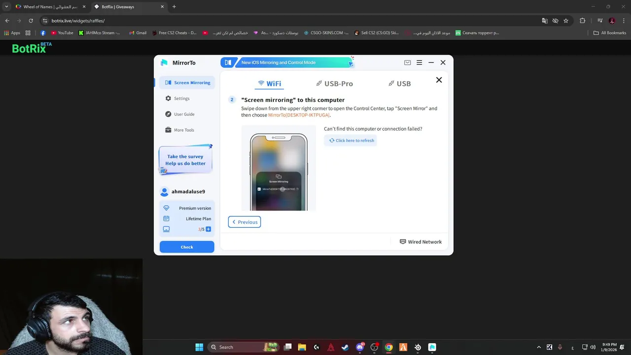This screenshot has height=355, width=631.
Task: Open Screen Mirroring in MirrorTo sidebar
Action: pos(187,83)
